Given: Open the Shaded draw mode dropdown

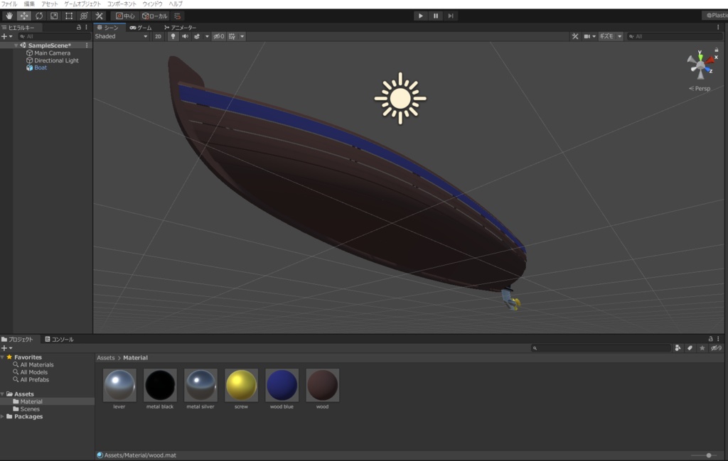Looking at the screenshot, I should click(x=121, y=36).
